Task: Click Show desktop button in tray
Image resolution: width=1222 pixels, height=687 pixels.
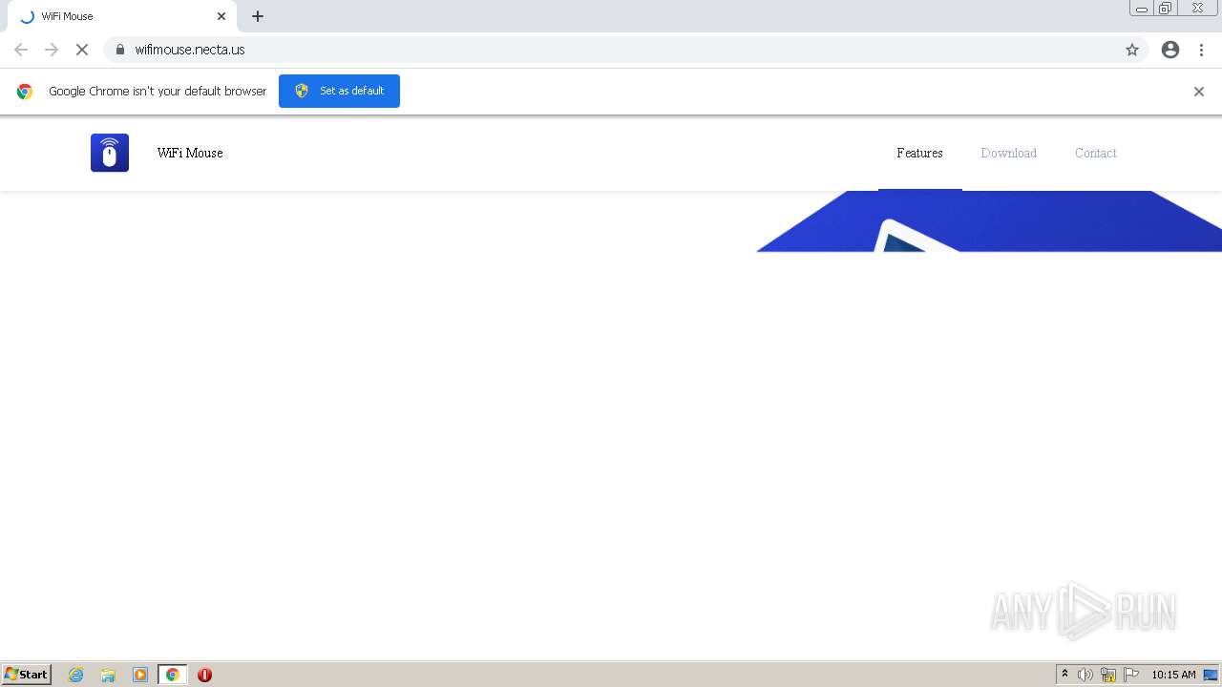Action: pos(1211,675)
